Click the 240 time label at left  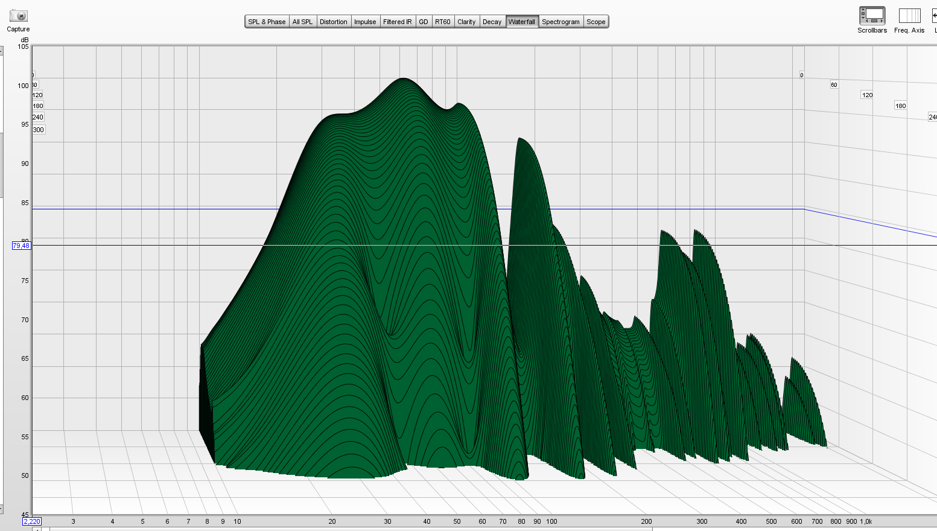pos(37,117)
